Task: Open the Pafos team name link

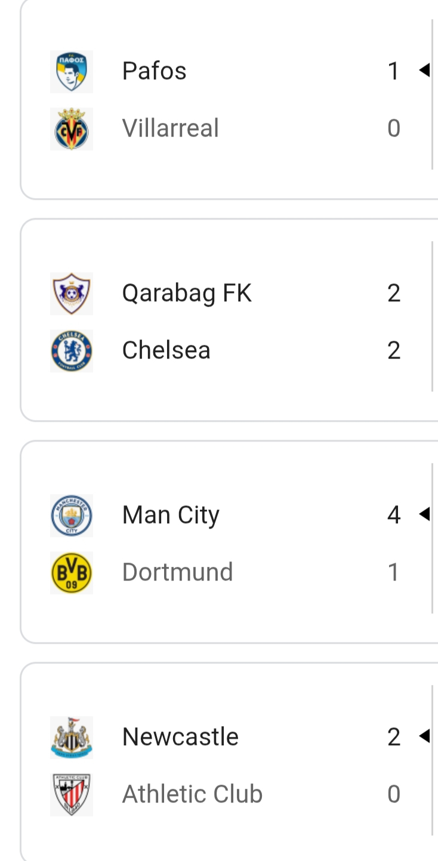Action: tap(154, 72)
